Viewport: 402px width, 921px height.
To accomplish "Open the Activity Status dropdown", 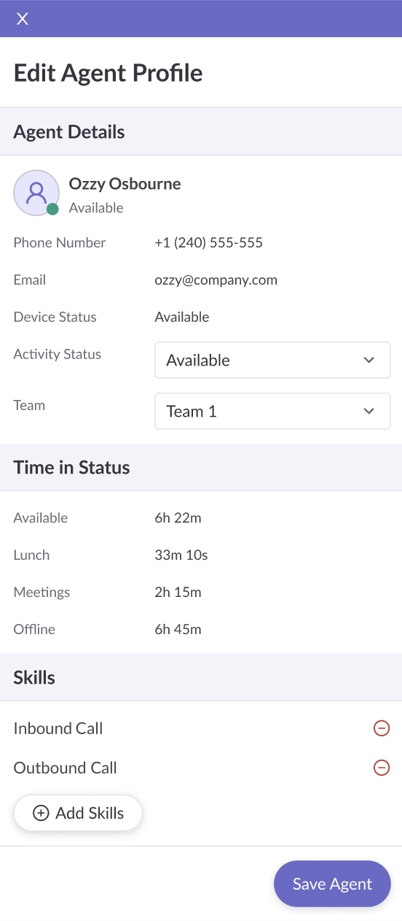I will tap(272, 360).
